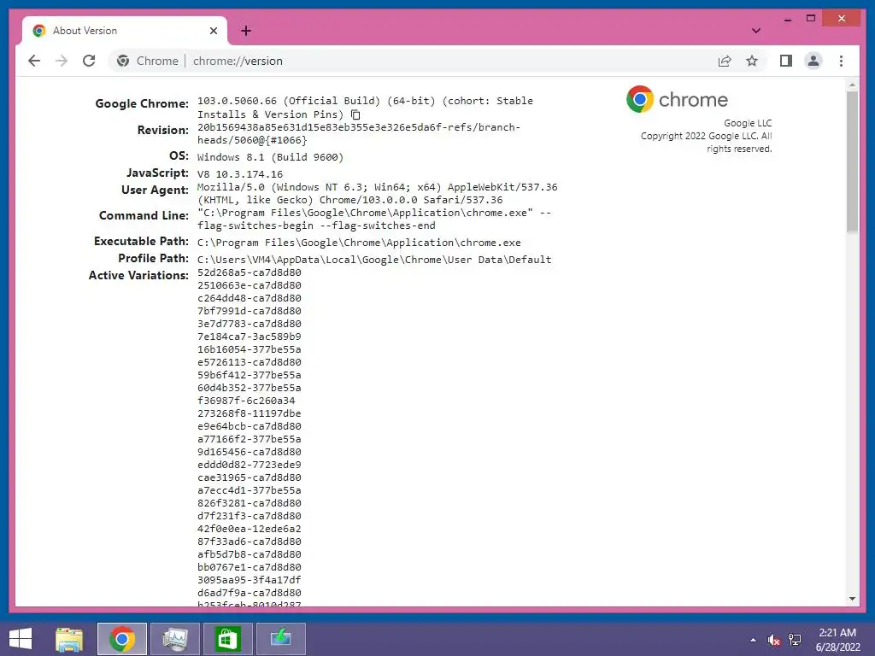The height and width of the screenshot is (656, 875).
Task: Click the variation '2510663e-ca7d8d80'
Action: click(x=249, y=285)
